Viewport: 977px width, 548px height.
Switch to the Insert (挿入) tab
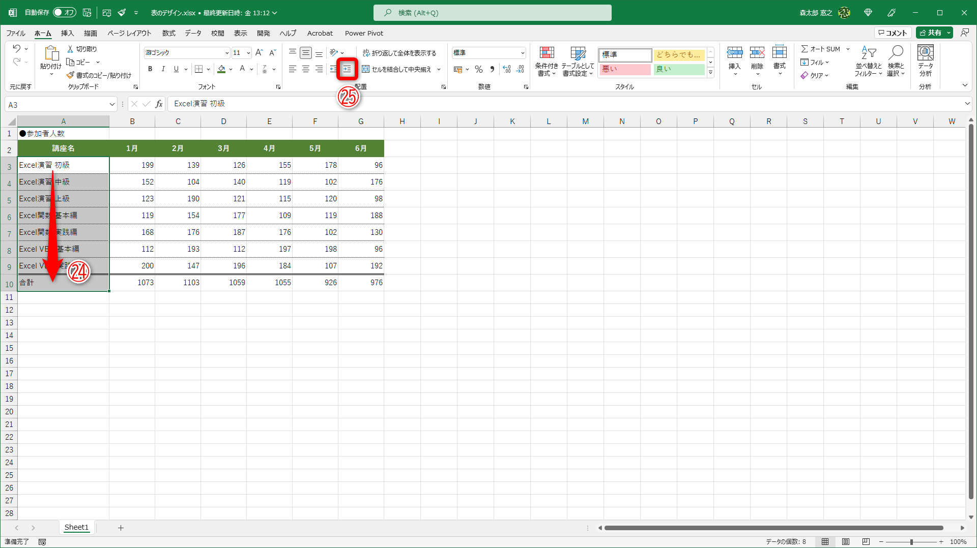point(67,34)
